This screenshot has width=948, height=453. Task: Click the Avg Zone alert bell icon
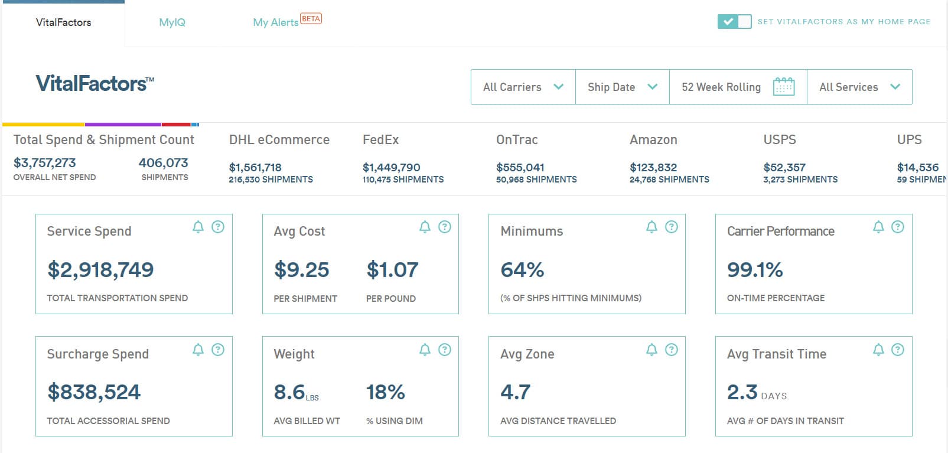point(651,350)
